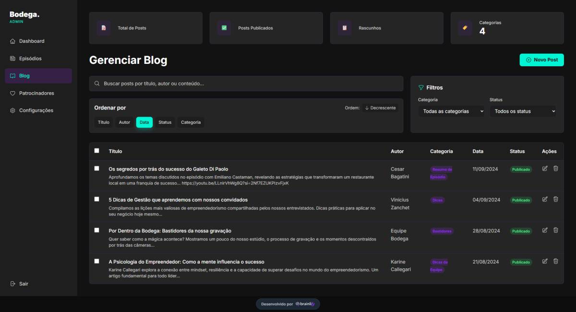Click the magnifier icon in search bar
576x312 pixels.
(97, 84)
